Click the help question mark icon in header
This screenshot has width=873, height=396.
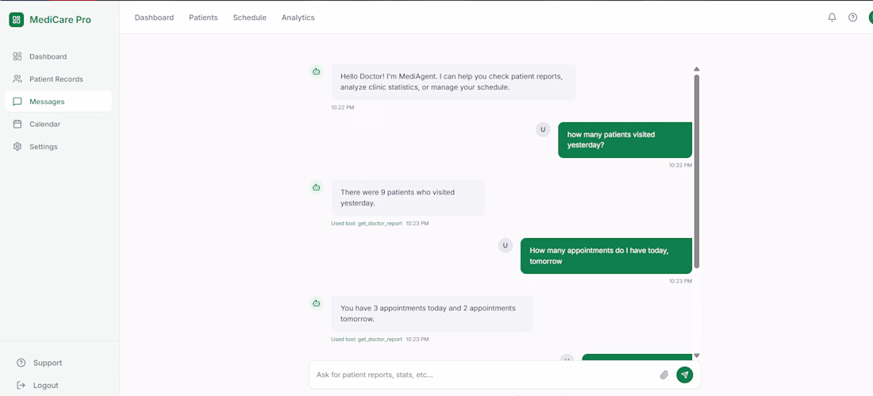point(852,17)
